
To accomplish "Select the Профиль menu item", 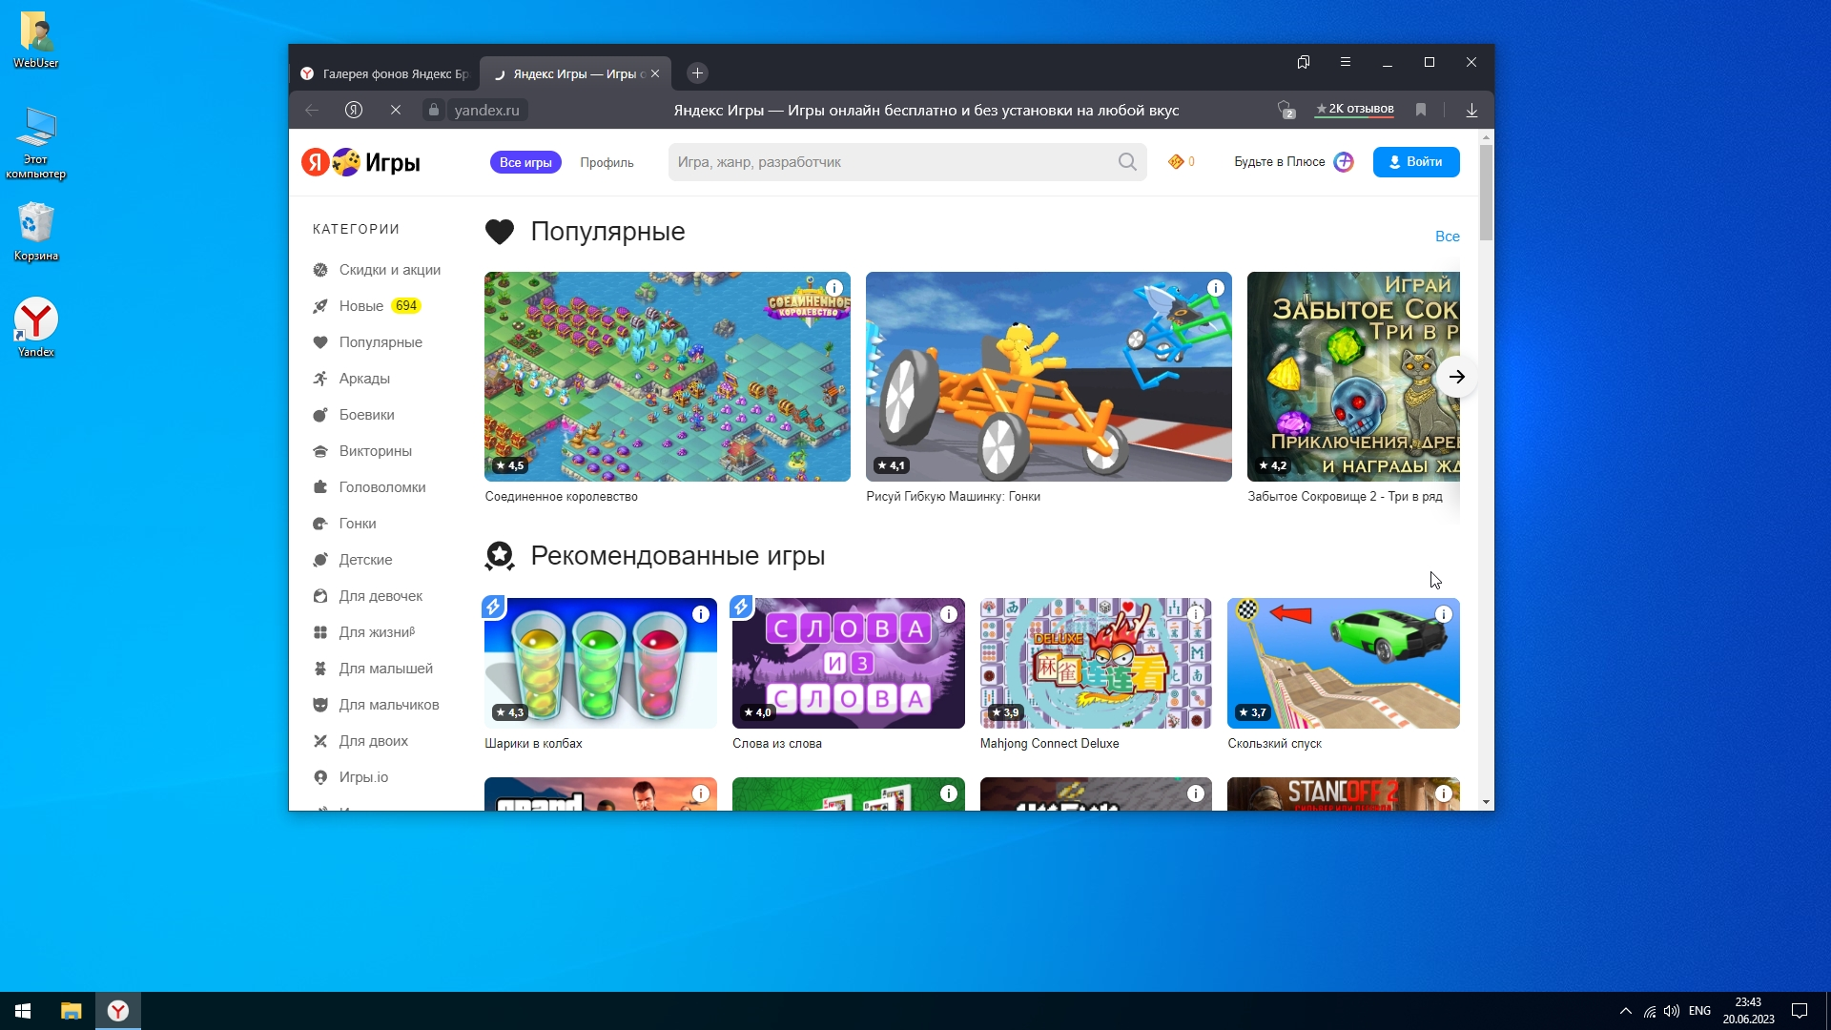I will [x=607, y=162].
